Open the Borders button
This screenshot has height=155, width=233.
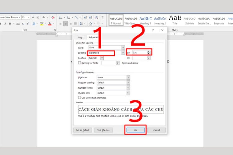(x=98, y=24)
